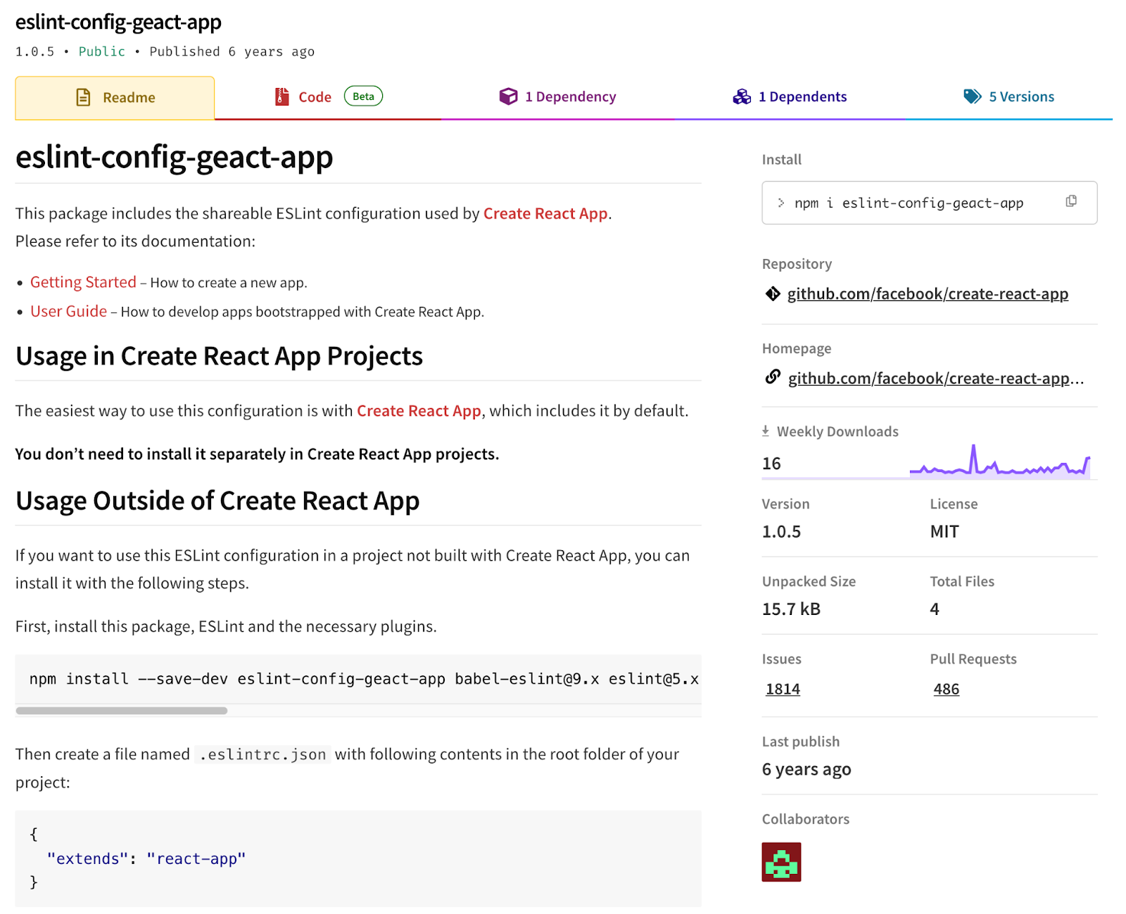Click the horizontal scrollbar under the install command
The width and height of the screenshot is (1126, 914).
click(x=121, y=711)
